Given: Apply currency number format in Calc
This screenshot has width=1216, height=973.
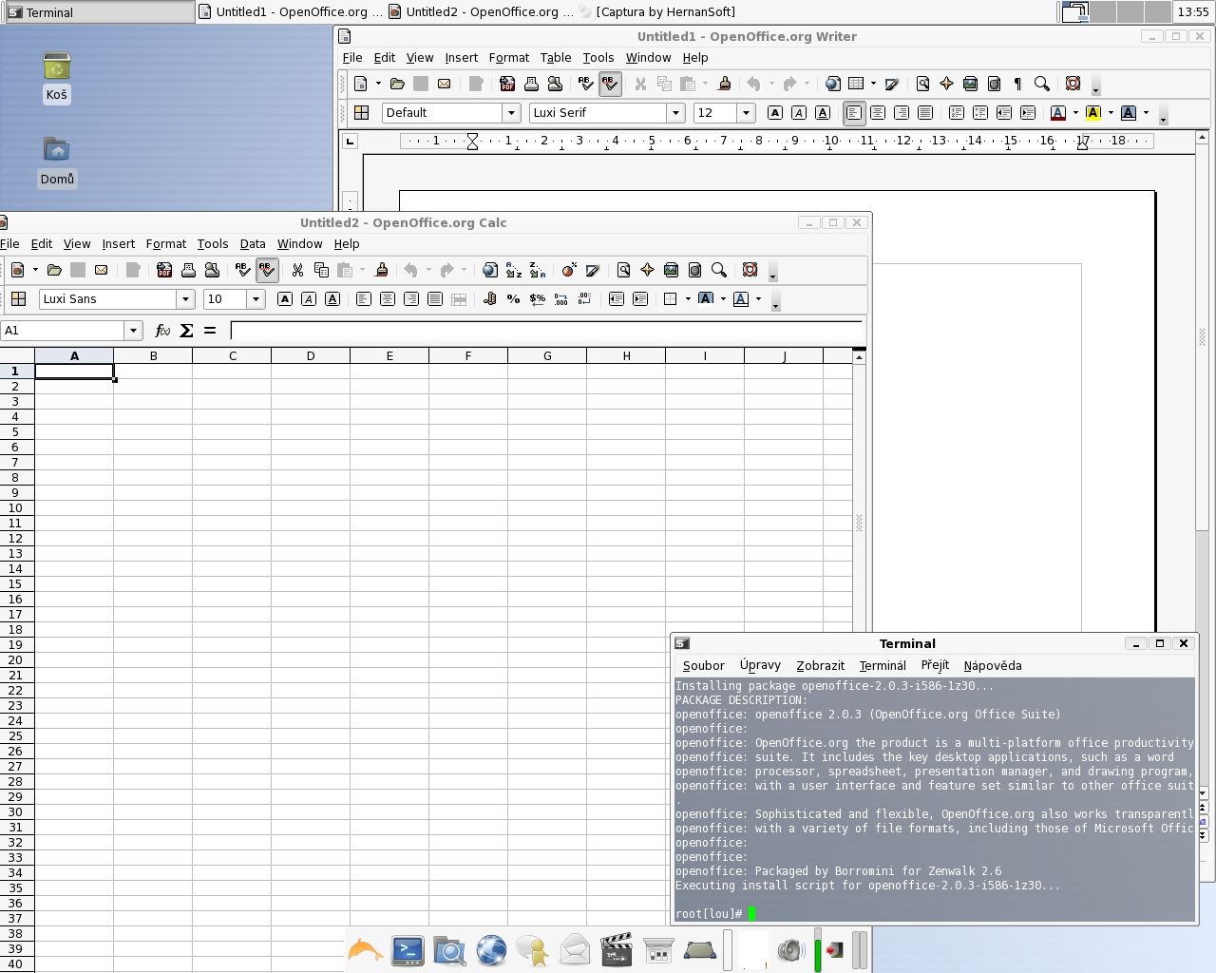Looking at the screenshot, I should click(490, 298).
